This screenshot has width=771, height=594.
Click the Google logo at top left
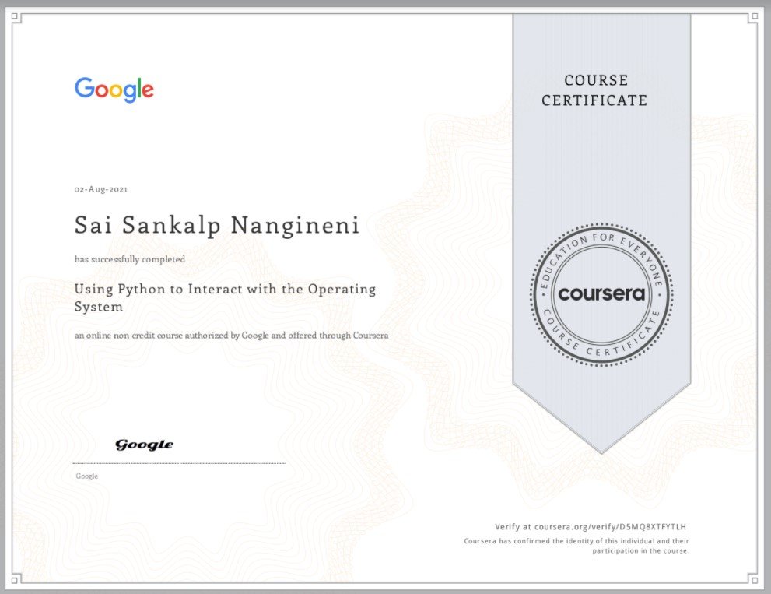[114, 90]
